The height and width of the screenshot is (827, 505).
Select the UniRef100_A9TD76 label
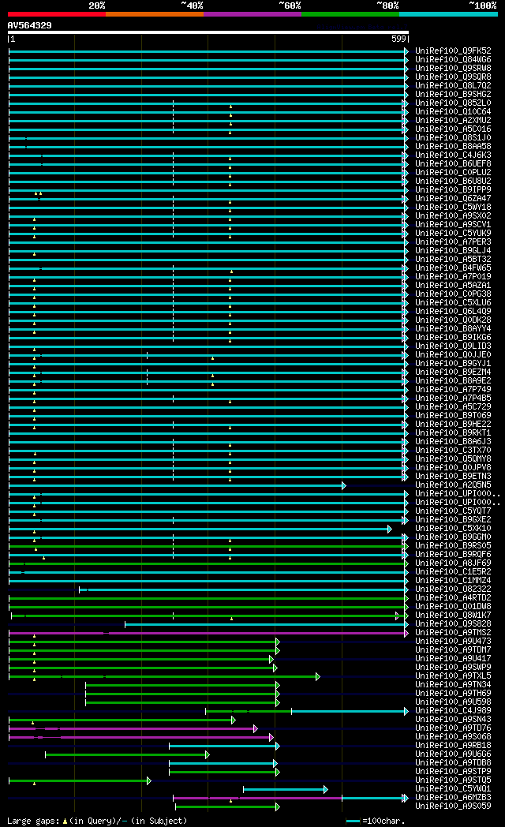(x=453, y=728)
